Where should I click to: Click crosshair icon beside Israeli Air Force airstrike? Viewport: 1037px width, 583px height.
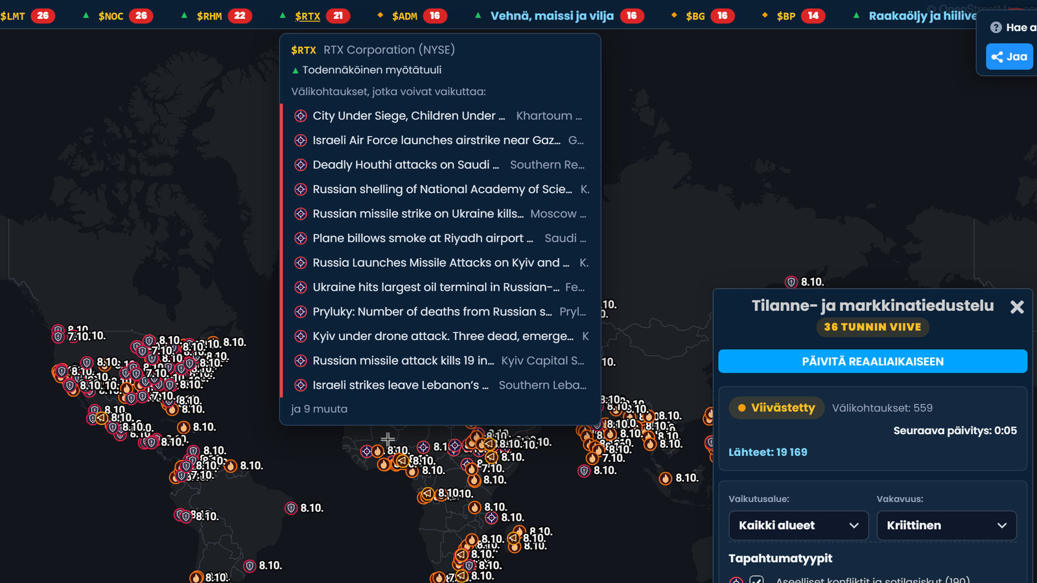(301, 141)
